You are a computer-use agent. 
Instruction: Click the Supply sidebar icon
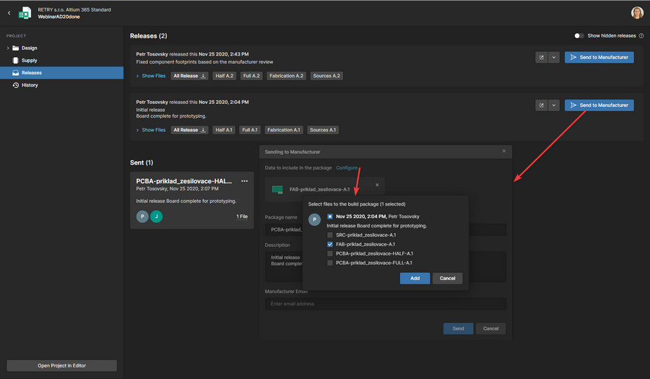(x=15, y=61)
